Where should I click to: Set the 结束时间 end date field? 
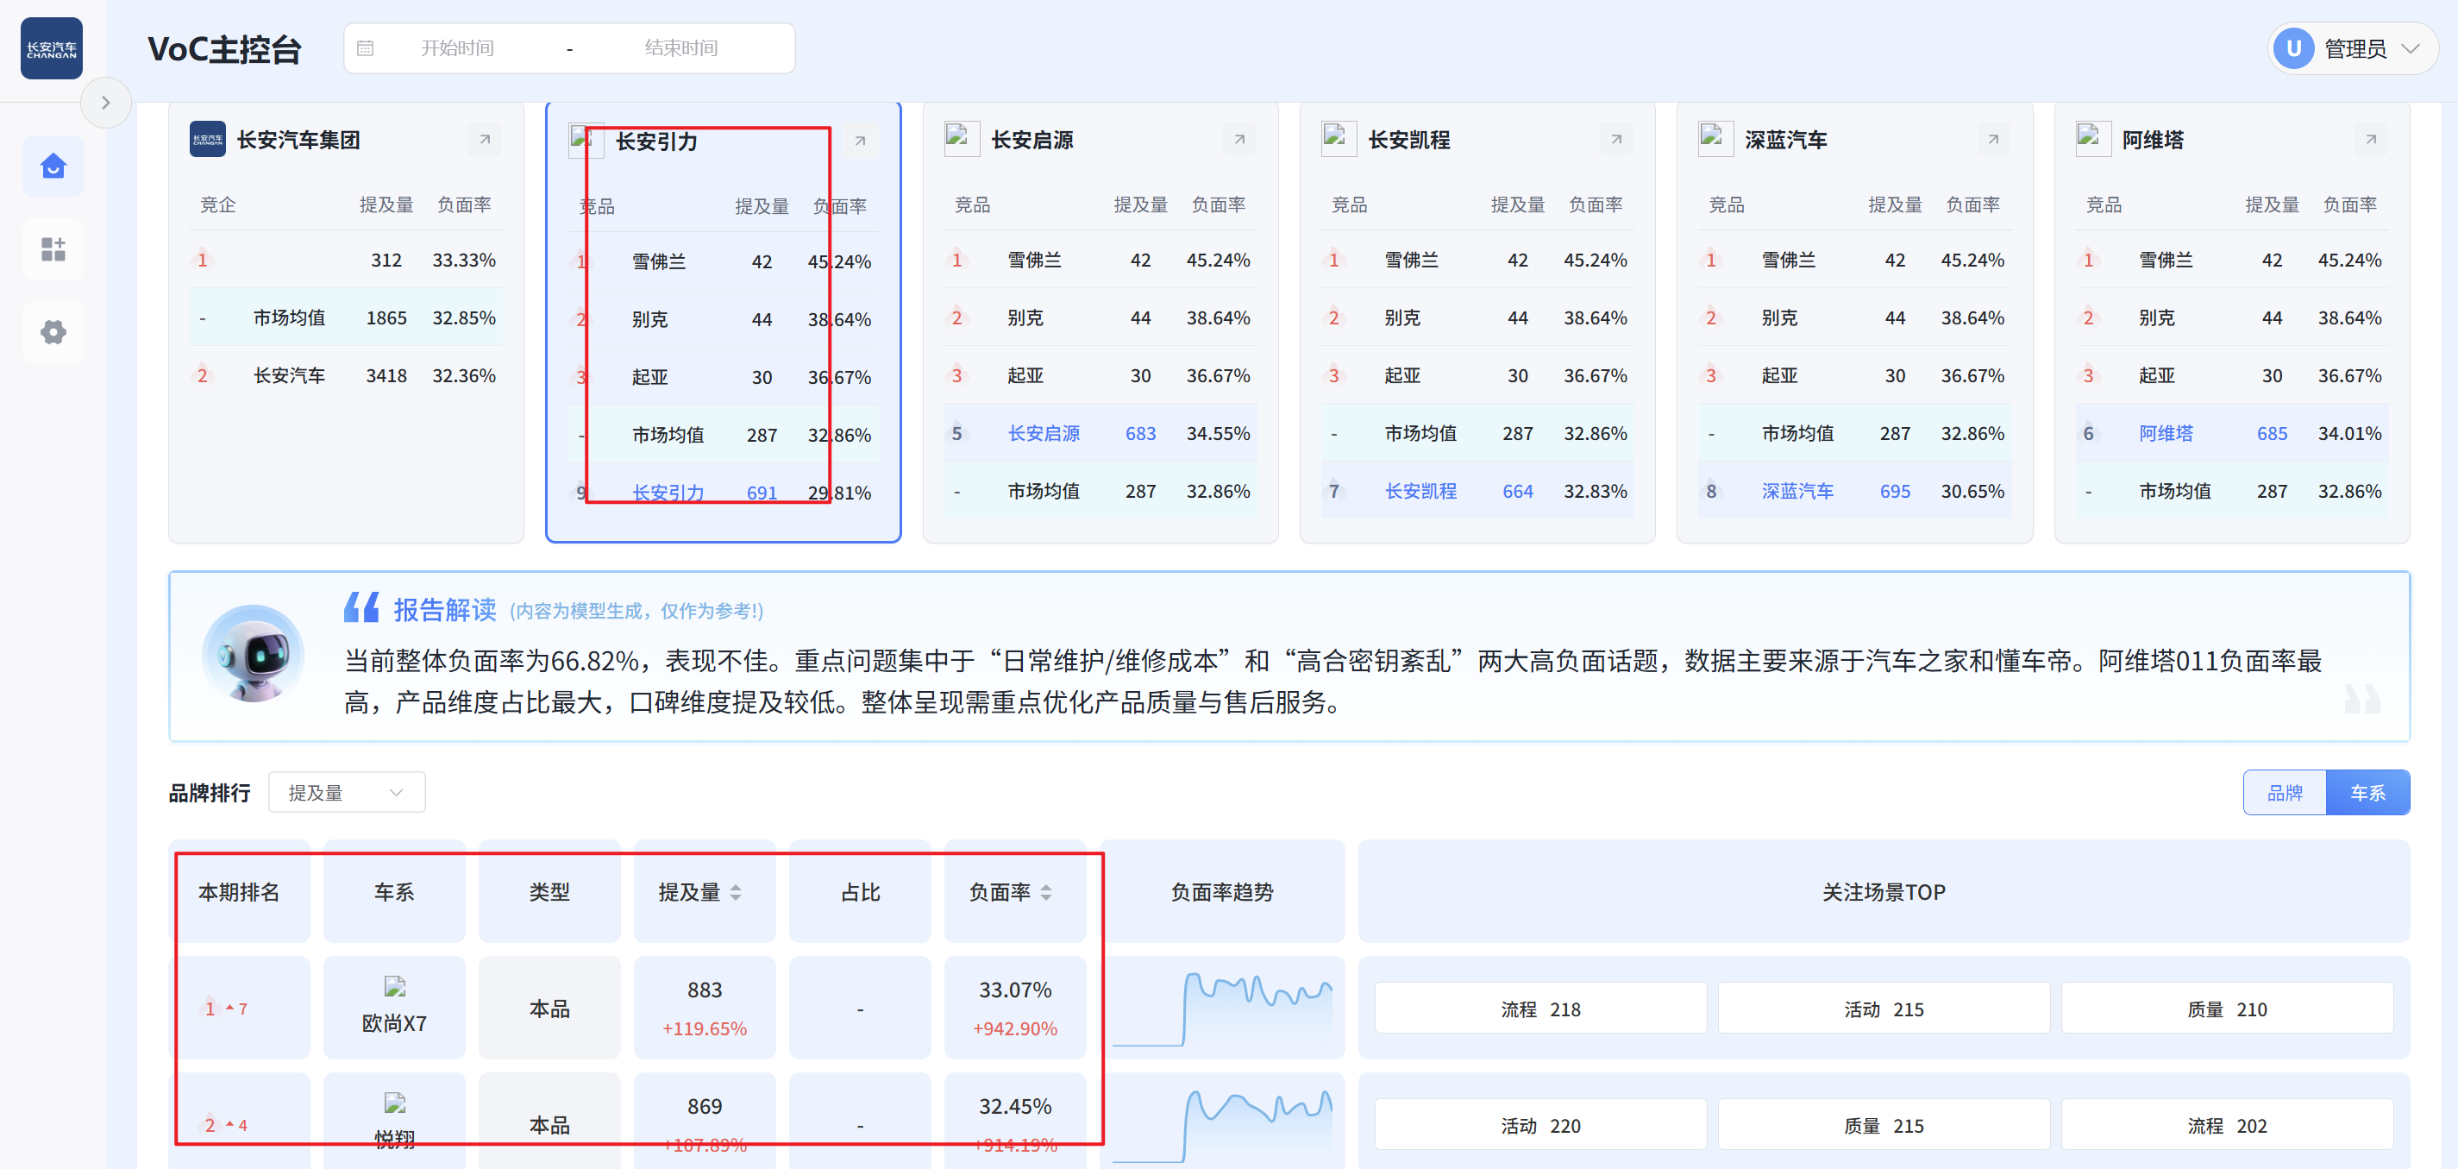[x=680, y=48]
